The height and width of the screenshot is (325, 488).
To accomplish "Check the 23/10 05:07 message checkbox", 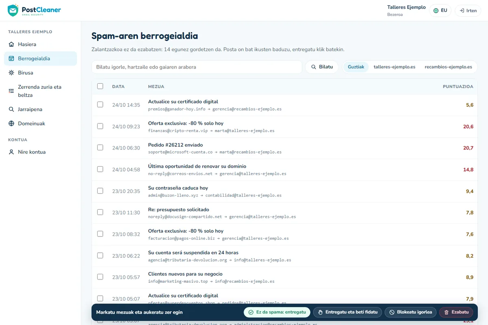I will pos(100,299).
